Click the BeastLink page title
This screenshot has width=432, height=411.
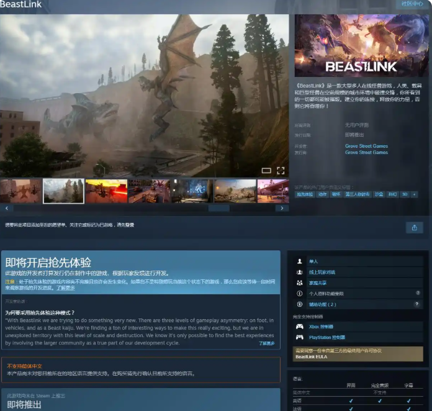(20, 4)
